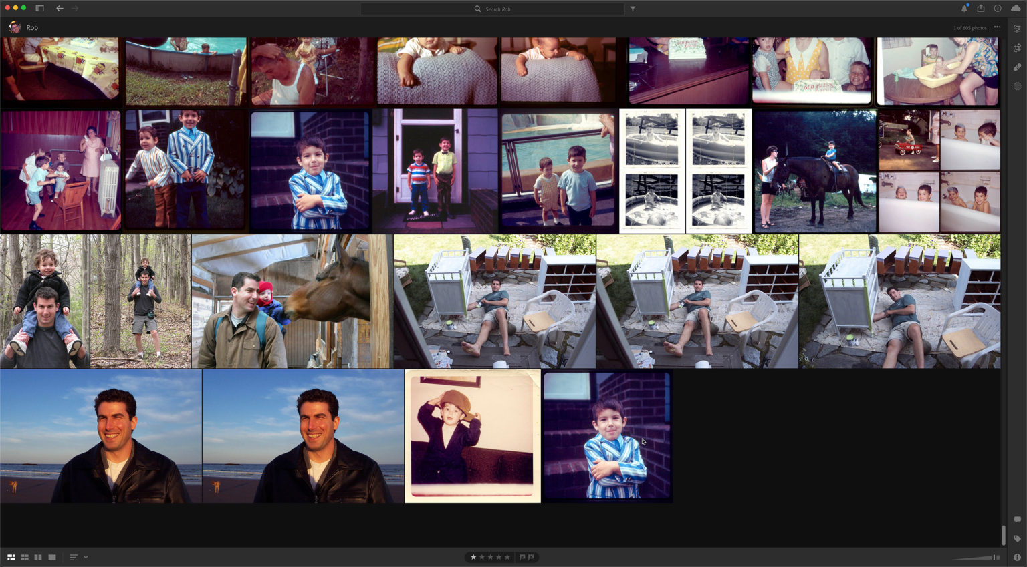The image size is (1027, 567).
Task: Open the Rob profile menu
Action: pos(22,27)
